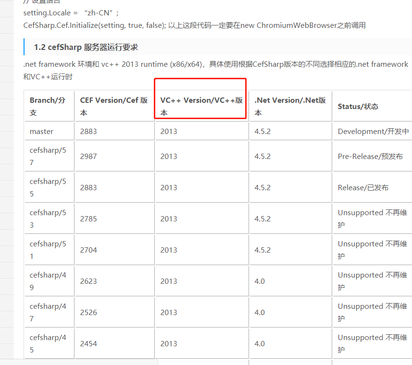Click the "VC++ Version/VC++版本" column header
This screenshot has width=412, height=365.
[x=201, y=106]
